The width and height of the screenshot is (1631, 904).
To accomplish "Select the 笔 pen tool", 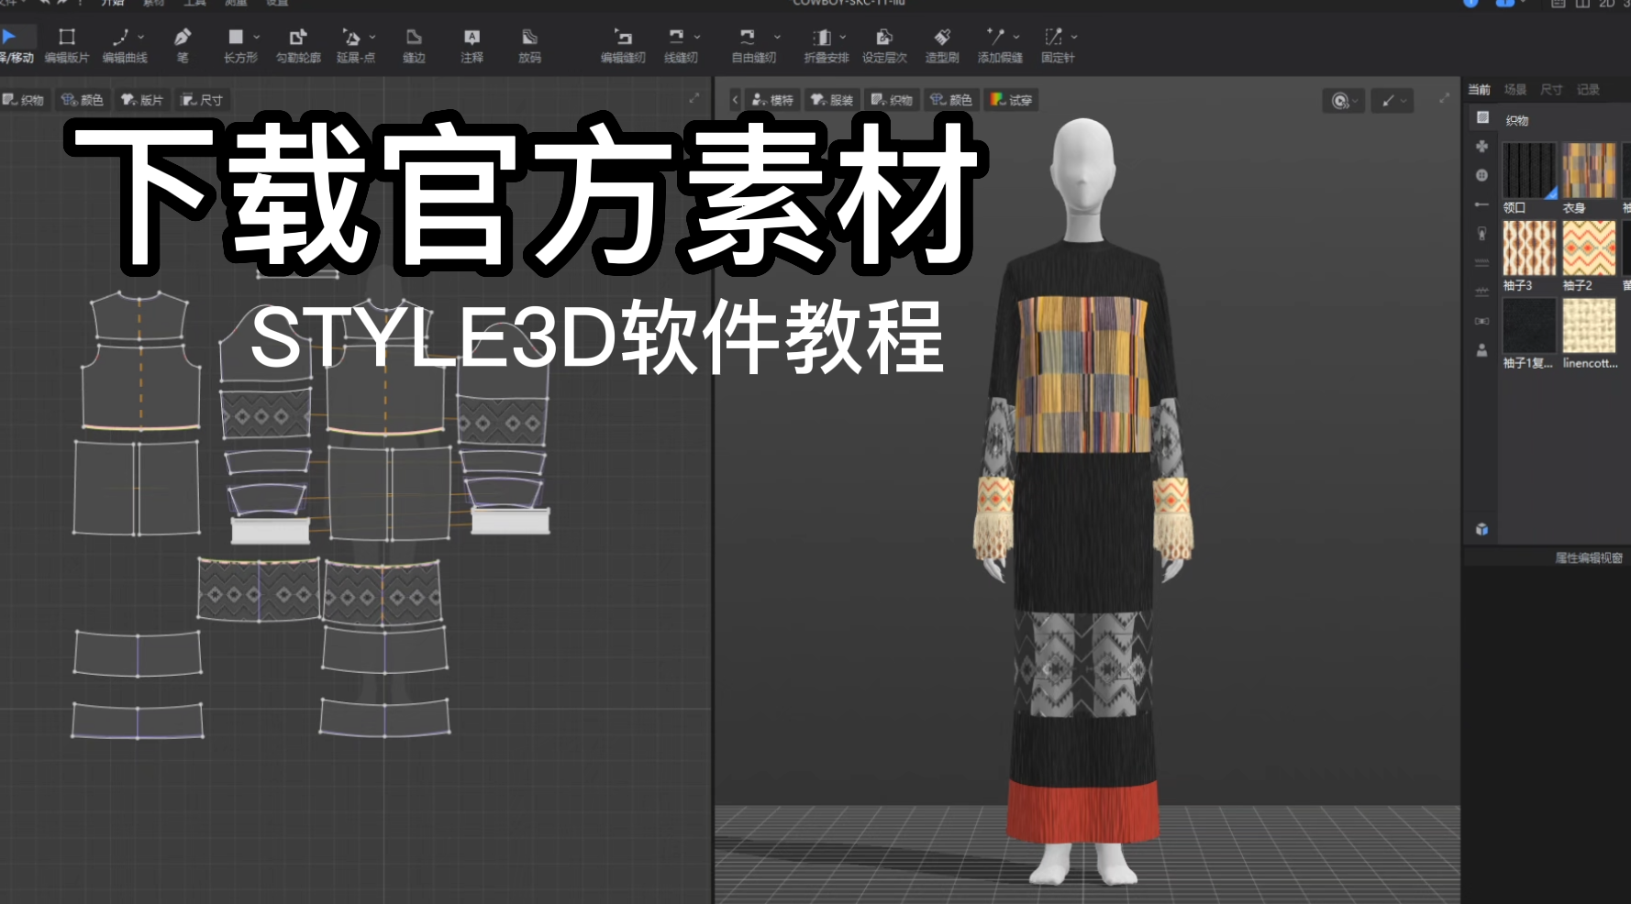I will [x=183, y=45].
